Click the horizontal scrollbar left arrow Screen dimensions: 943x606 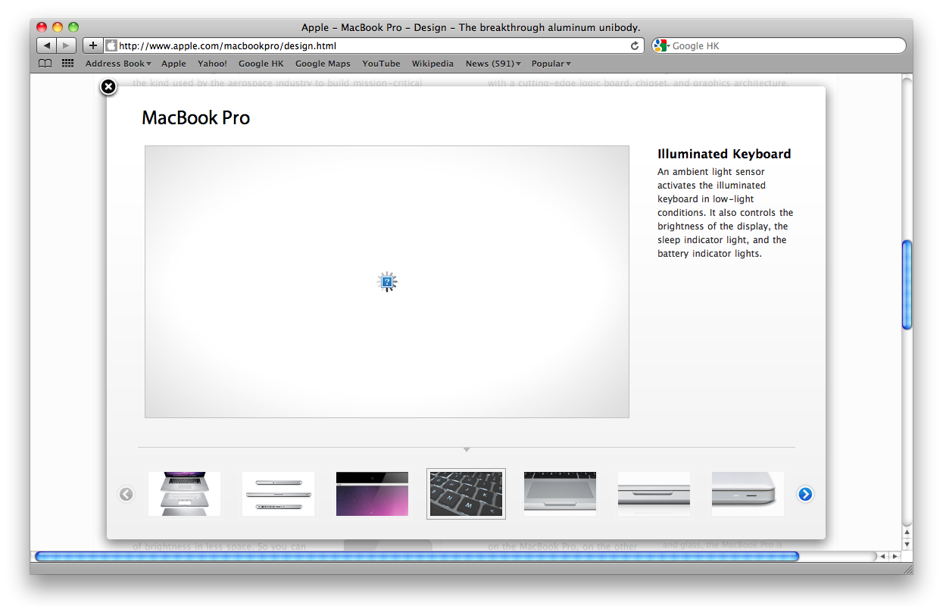pyautogui.click(x=883, y=556)
